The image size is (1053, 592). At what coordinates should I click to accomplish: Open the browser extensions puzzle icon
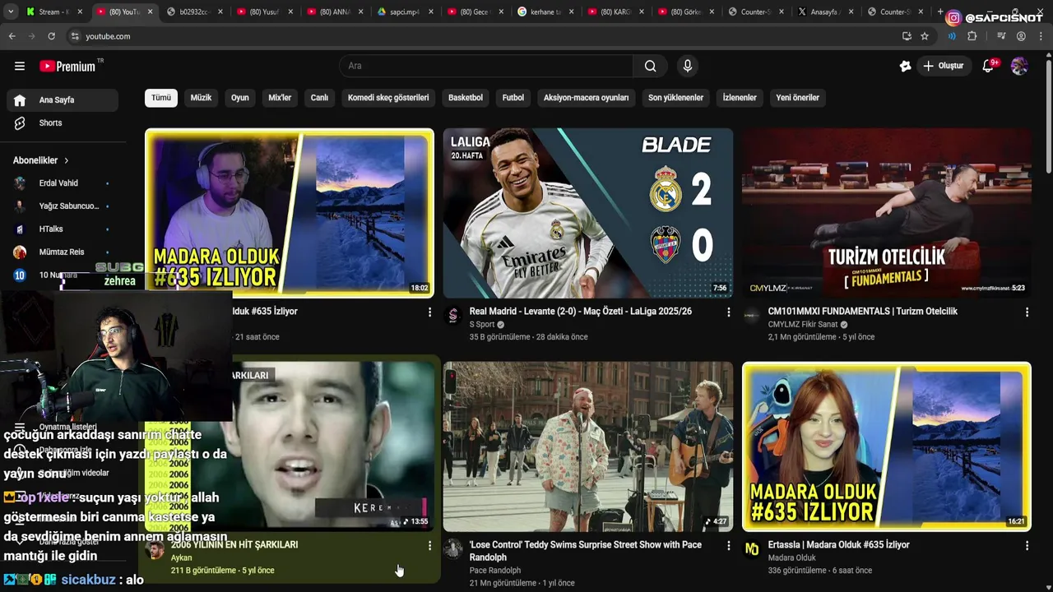(972, 36)
